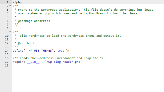Viewport: 164px width, 92px height.
Task: Click 'loads' at end of line 3
Action: (x=149, y=10)
